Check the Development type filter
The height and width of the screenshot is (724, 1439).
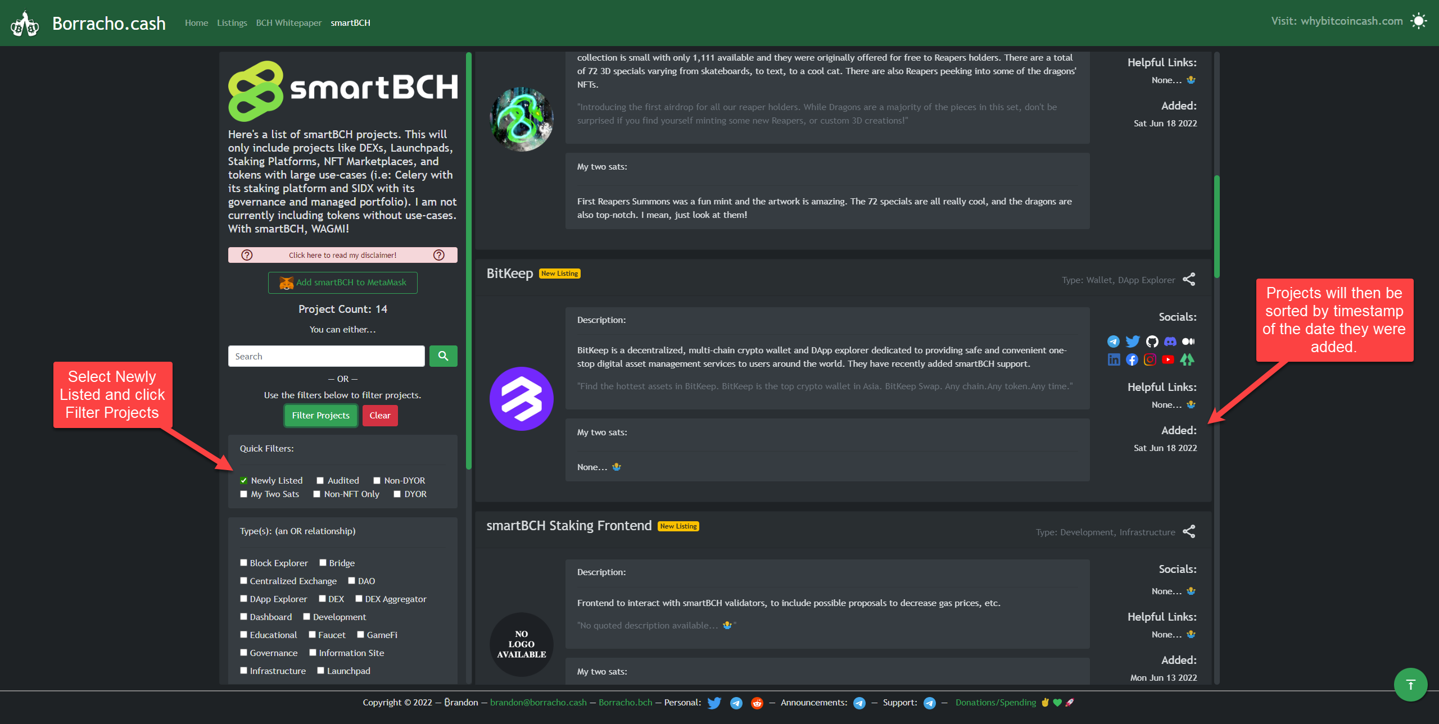click(x=306, y=617)
